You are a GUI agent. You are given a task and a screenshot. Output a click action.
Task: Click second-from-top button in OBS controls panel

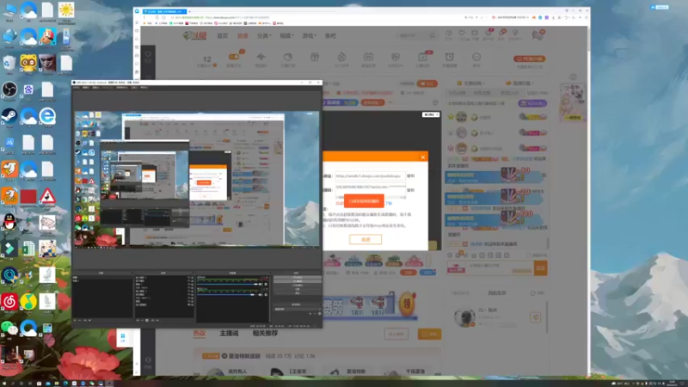click(x=298, y=281)
